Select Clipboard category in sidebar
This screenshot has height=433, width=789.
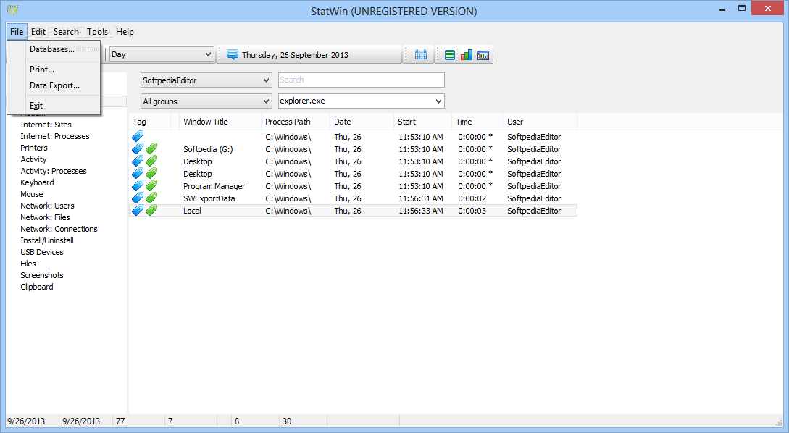click(x=37, y=287)
